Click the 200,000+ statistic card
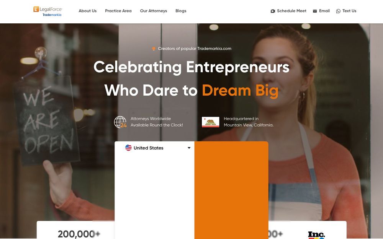383x239 pixels. point(75,230)
